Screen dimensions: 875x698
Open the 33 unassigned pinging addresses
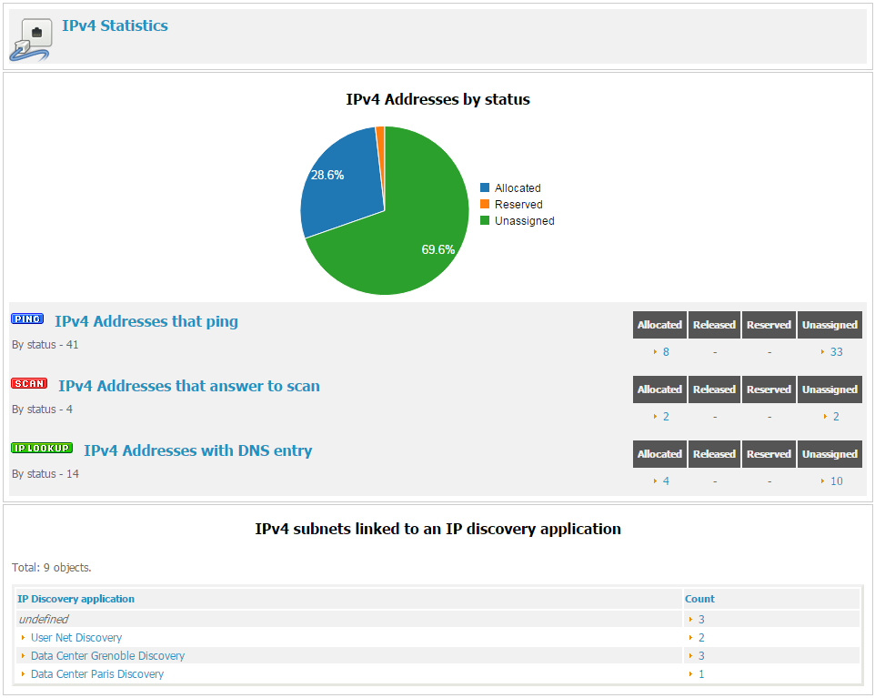point(836,352)
